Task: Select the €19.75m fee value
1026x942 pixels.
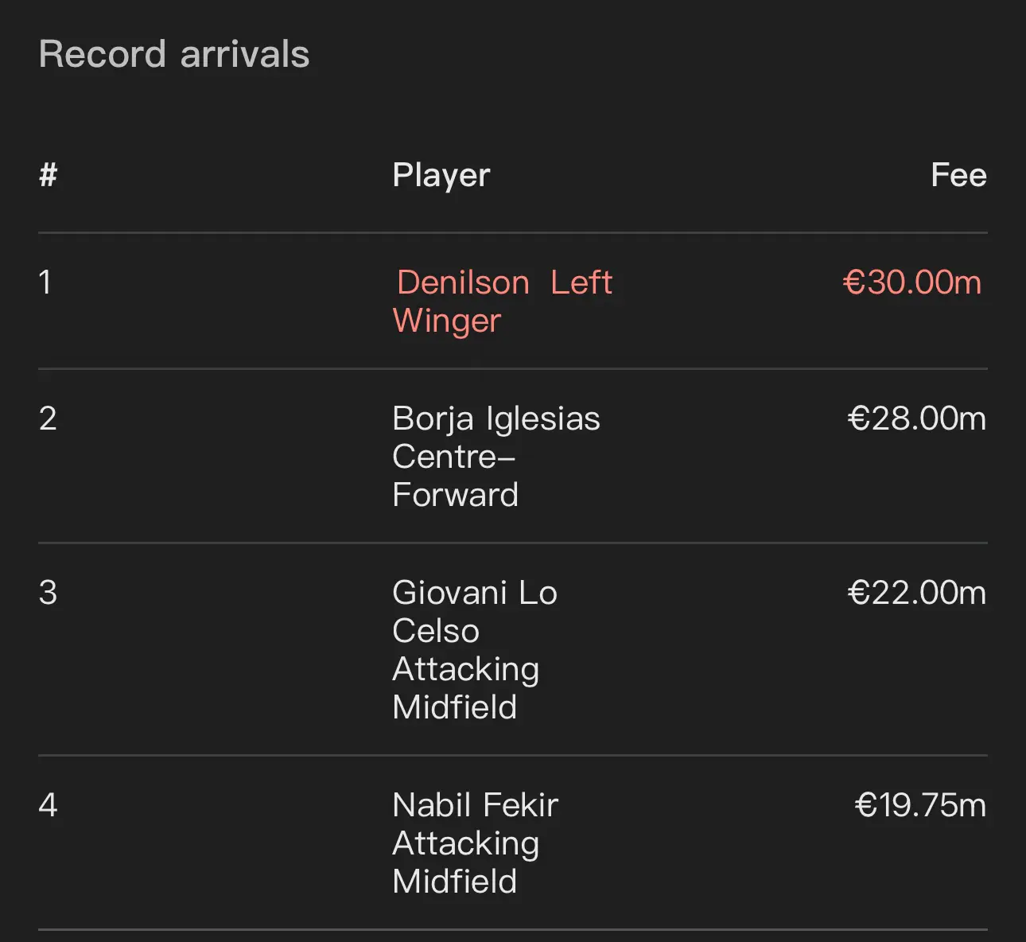Action: pos(920,805)
